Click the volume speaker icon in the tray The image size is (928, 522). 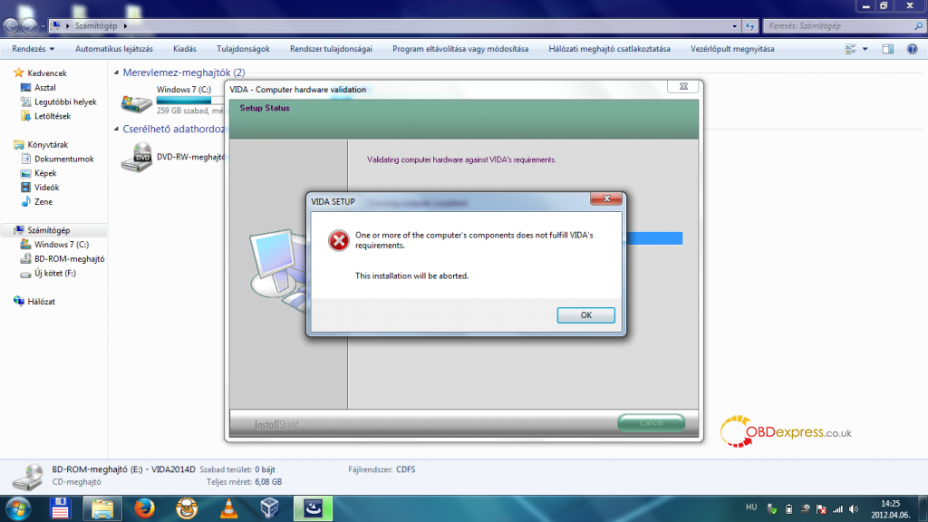pos(854,509)
